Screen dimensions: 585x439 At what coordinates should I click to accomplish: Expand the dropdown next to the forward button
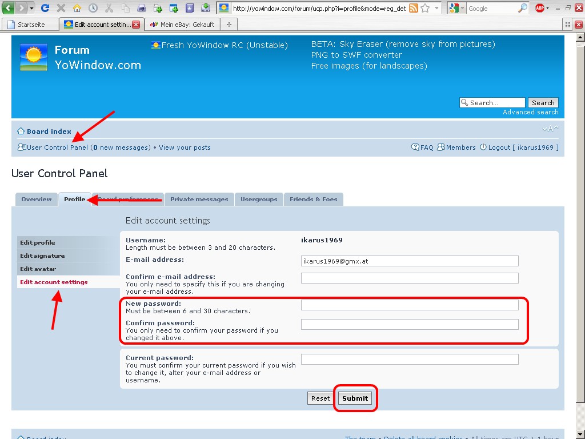31,8
